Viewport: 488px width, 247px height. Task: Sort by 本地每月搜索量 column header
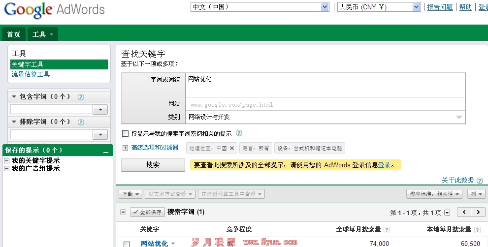coord(449,229)
